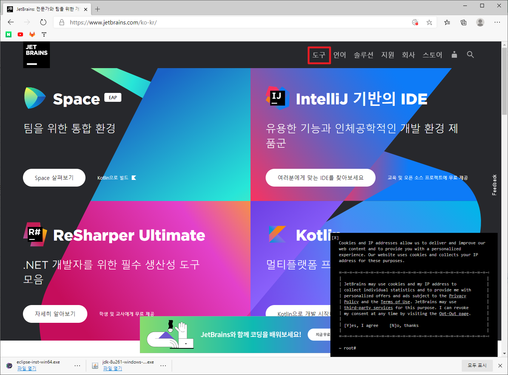
Task: Open the favorites list icon
Action: coord(447,22)
